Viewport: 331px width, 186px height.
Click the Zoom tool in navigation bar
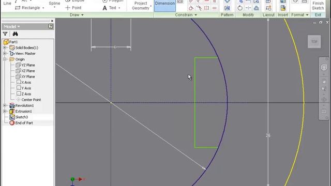tap(324, 89)
